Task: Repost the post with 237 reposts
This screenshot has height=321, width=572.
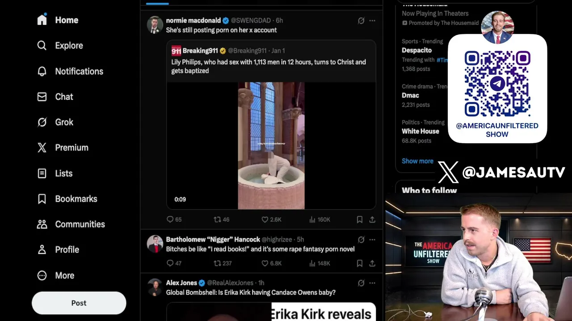Action: coord(223,263)
